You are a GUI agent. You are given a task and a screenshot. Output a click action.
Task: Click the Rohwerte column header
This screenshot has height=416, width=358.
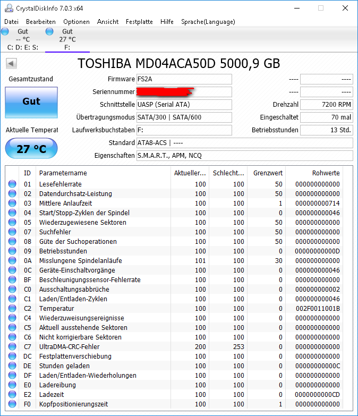[x=326, y=173]
